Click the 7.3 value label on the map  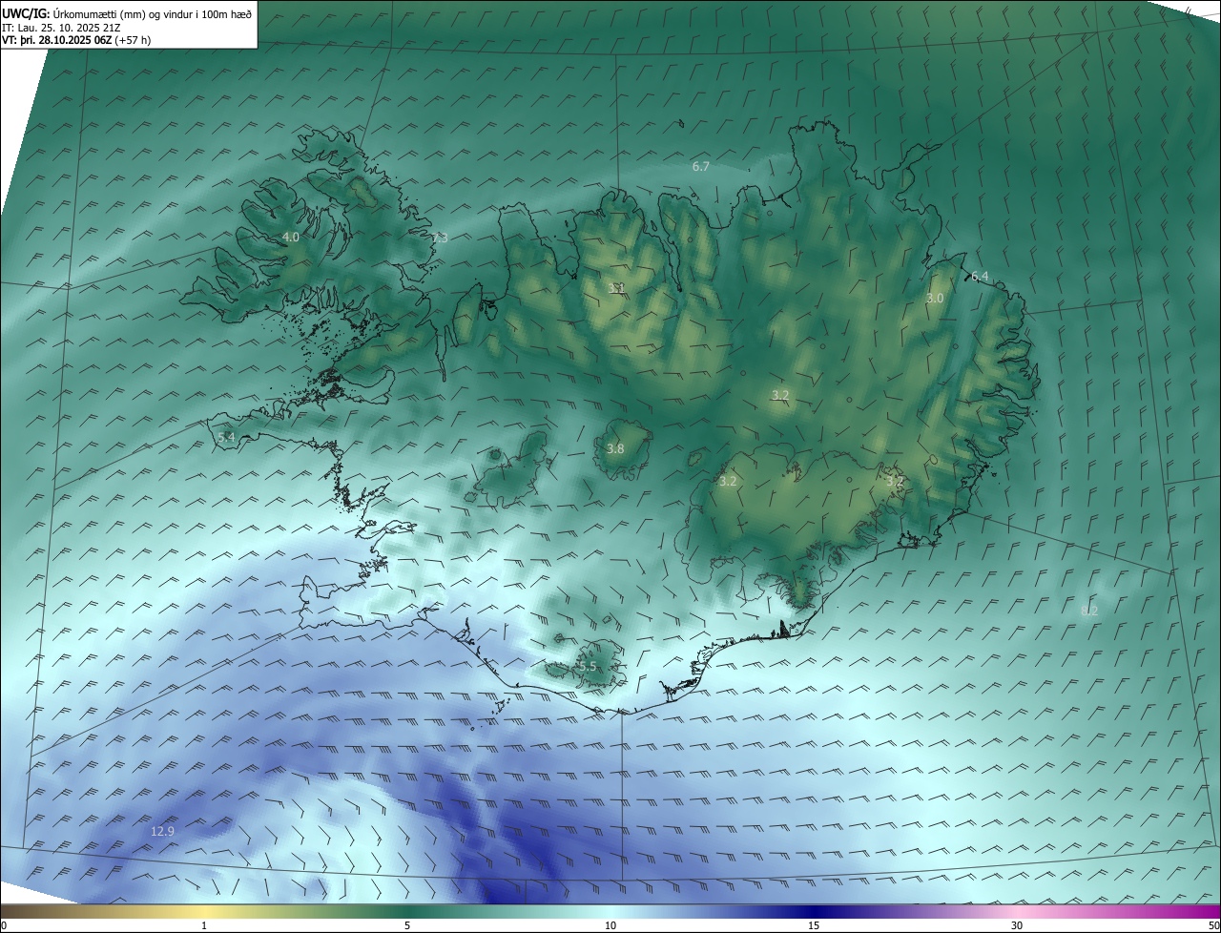[x=439, y=238]
